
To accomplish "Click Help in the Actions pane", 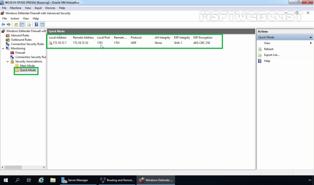I will [267, 61].
